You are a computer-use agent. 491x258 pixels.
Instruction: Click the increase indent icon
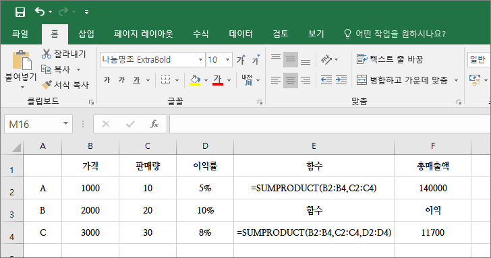point(341,80)
